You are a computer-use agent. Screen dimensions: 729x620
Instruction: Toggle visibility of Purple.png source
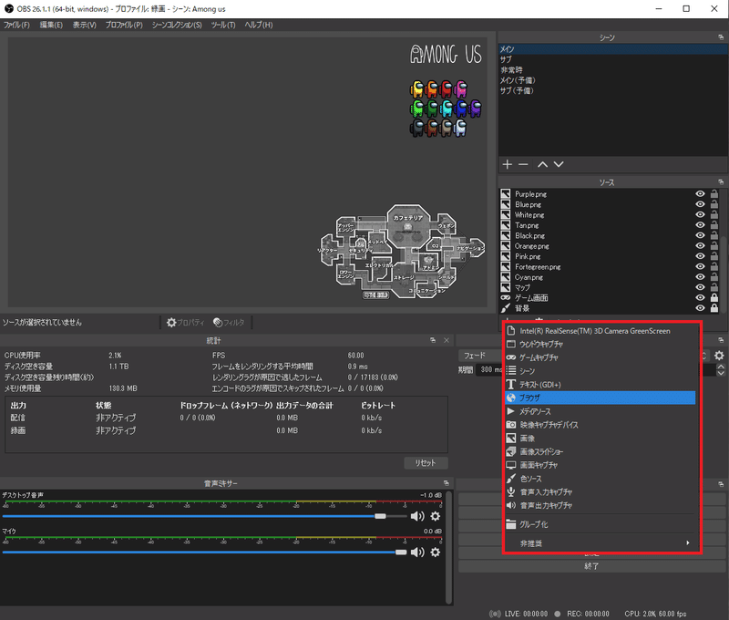(700, 194)
